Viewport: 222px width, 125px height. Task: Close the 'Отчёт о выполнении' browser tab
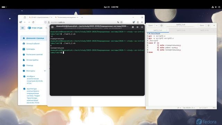52,17
